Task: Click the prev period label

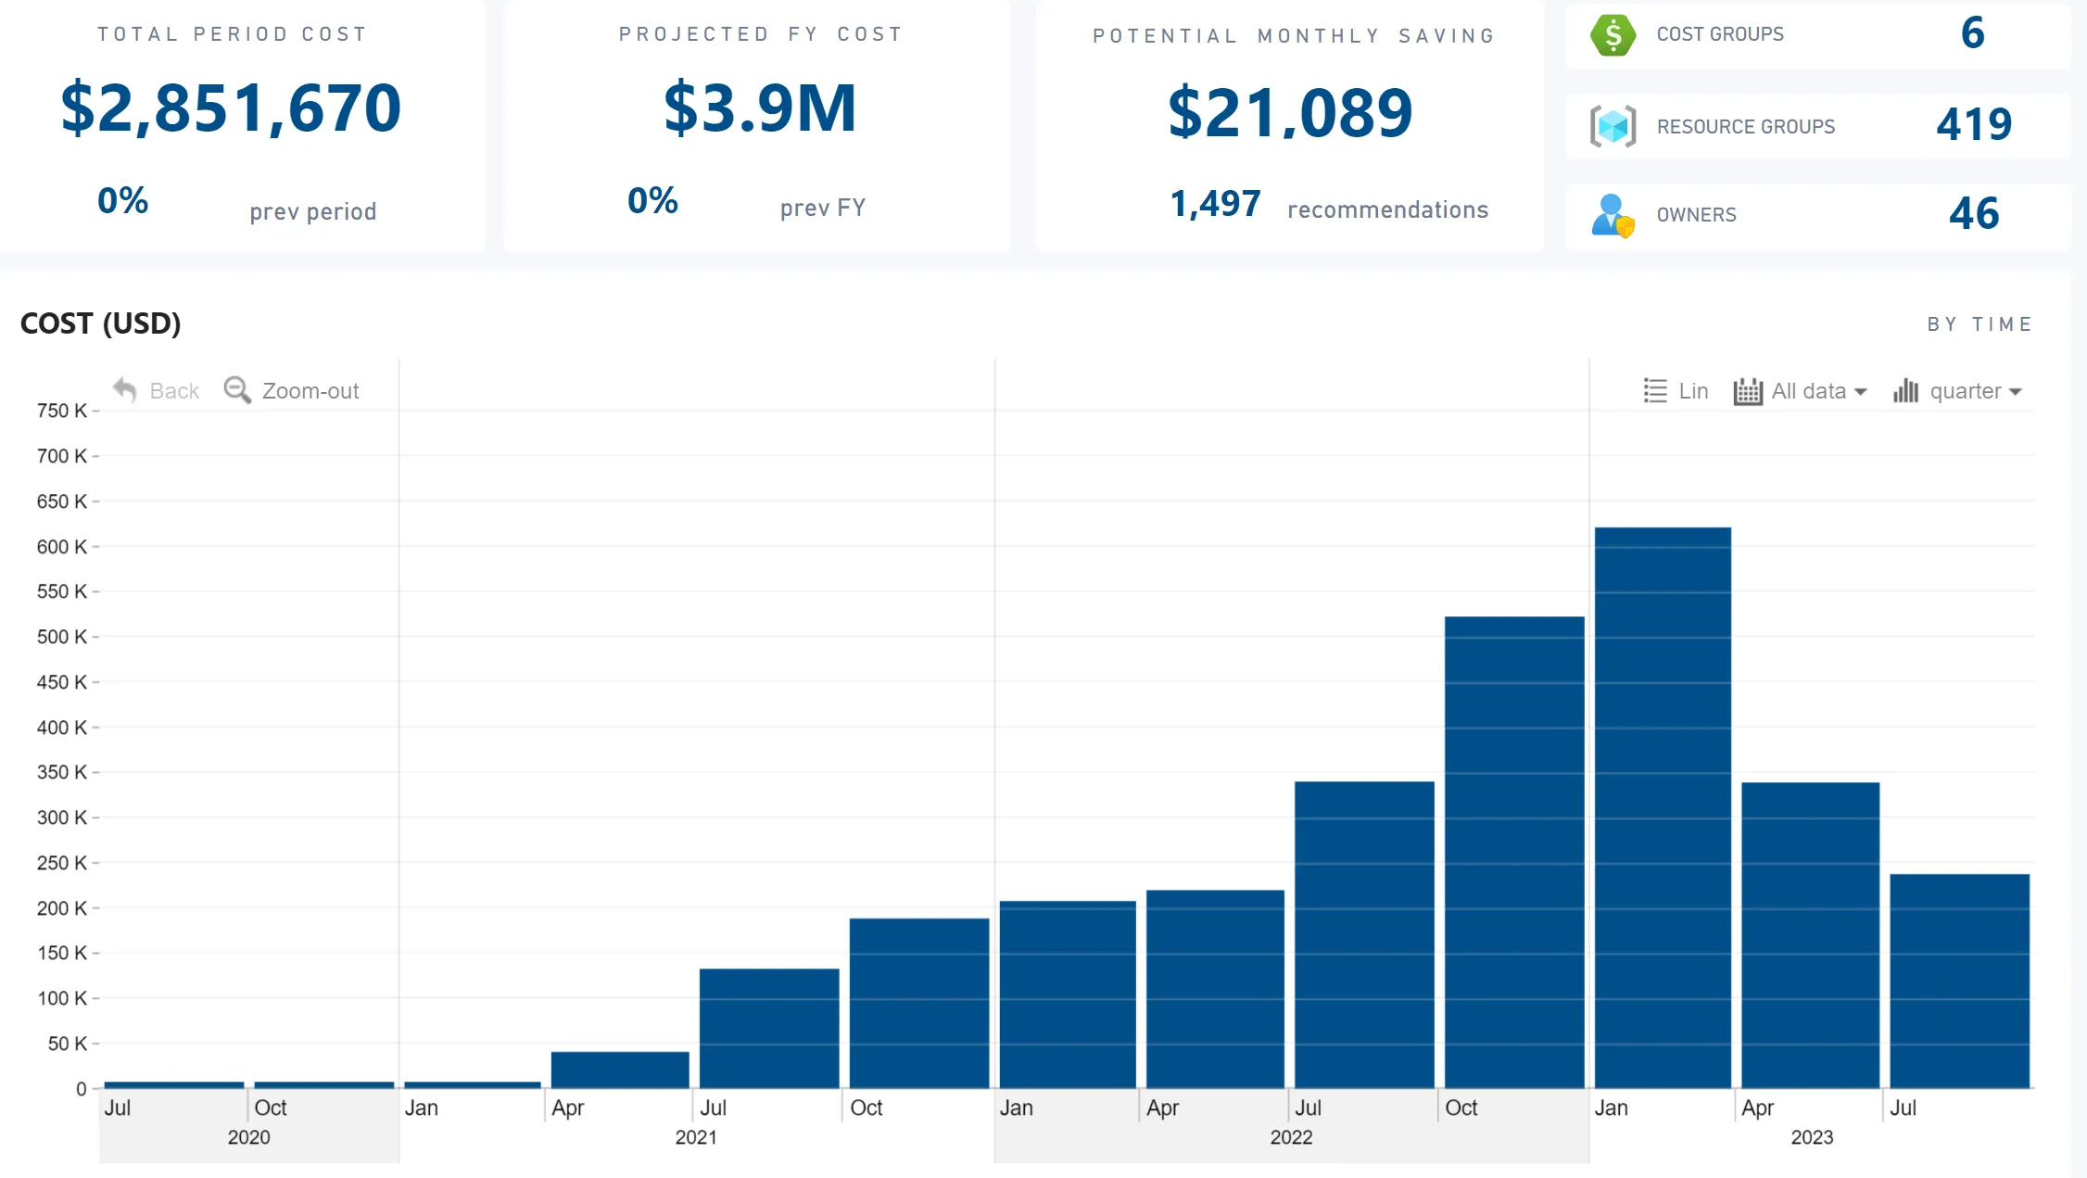Action: point(313,212)
